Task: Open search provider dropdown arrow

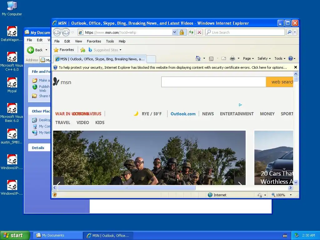Action: point(295,32)
